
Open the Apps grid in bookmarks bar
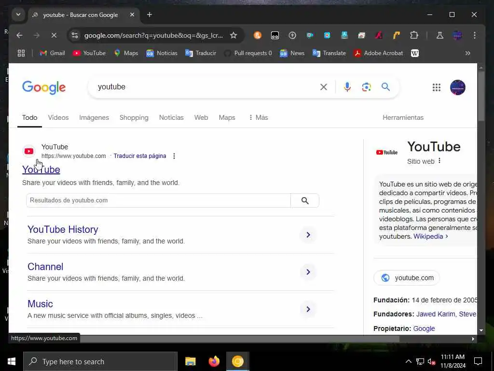click(x=21, y=53)
